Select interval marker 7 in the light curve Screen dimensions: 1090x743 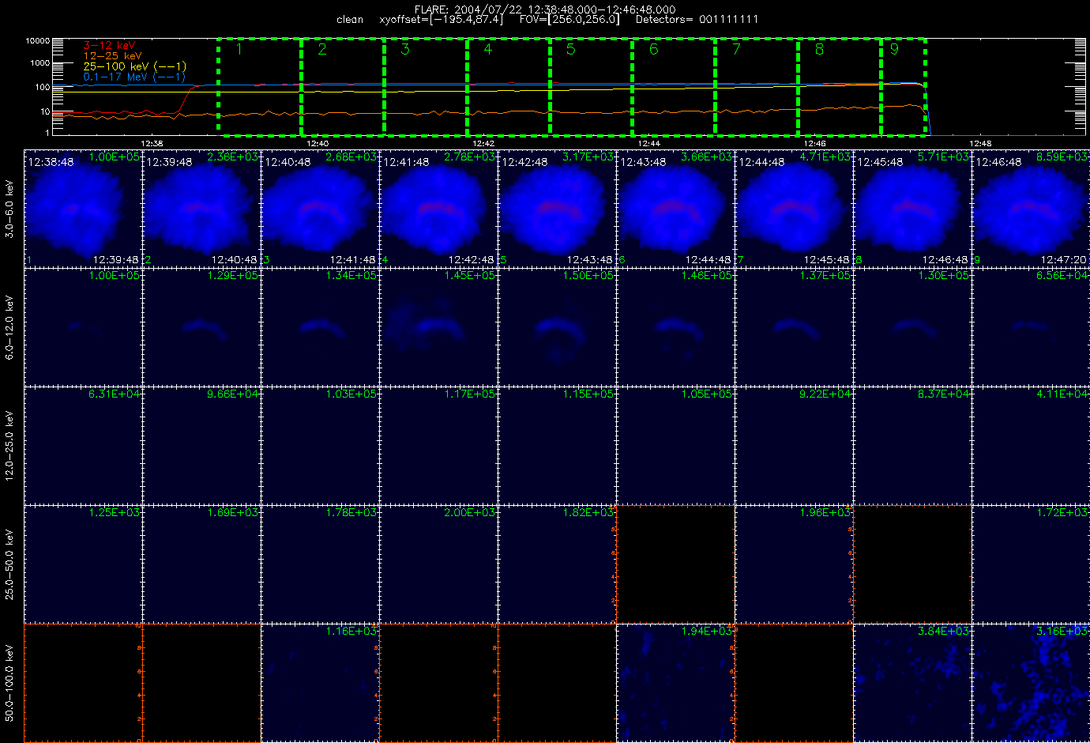point(737,49)
